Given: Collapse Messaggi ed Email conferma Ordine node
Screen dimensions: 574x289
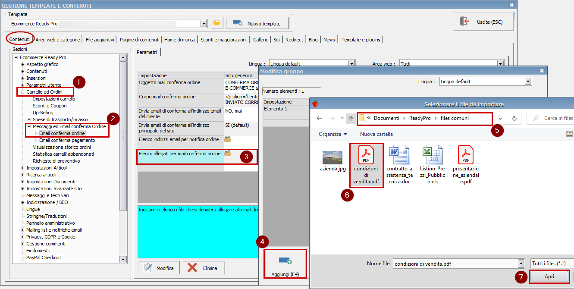Looking at the screenshot, I should pyautogui.click(x=29, y=126).
